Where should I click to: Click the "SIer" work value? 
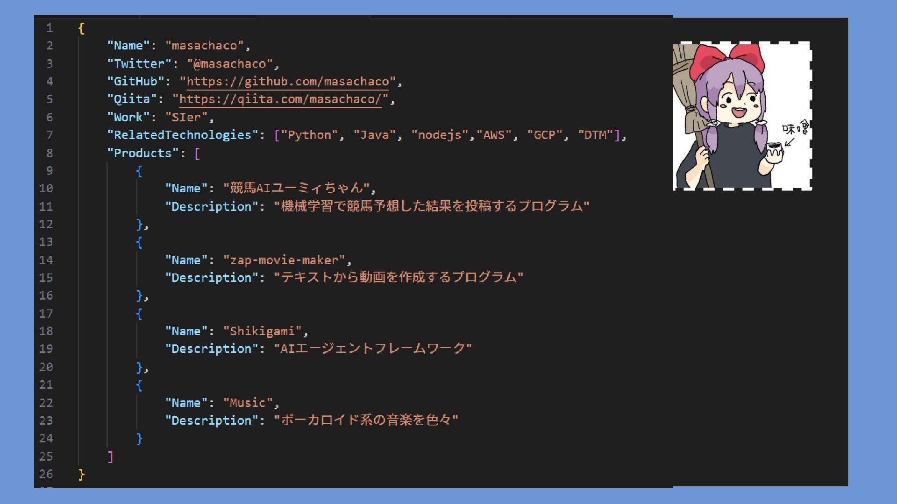pos(186,118)
